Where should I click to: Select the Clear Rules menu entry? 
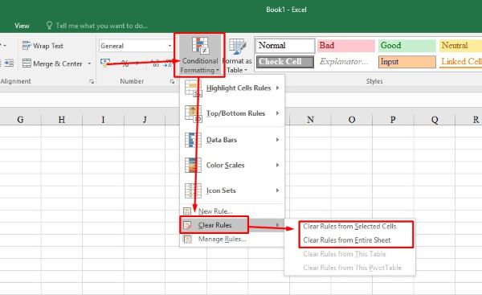(232, 225)
